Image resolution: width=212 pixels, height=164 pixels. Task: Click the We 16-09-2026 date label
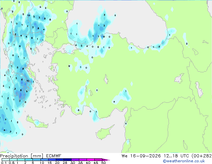pos(141,156)
